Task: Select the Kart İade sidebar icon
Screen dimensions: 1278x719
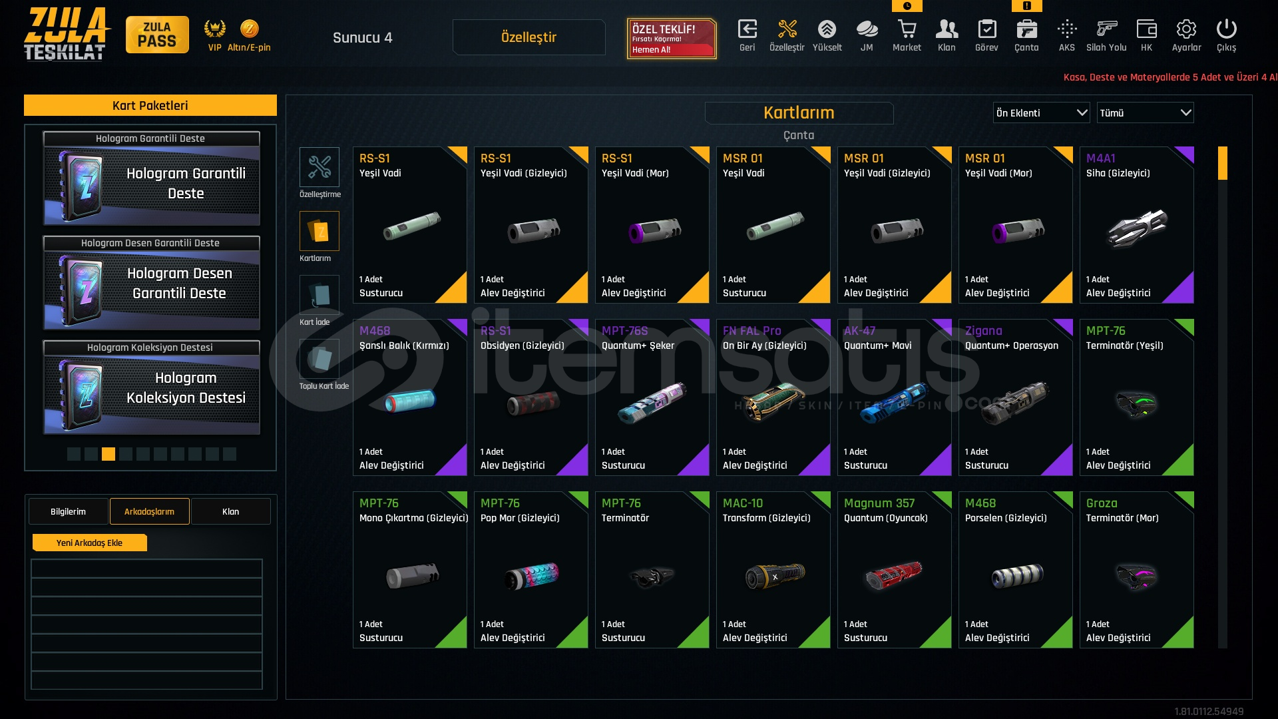Action: click(319, 296)
